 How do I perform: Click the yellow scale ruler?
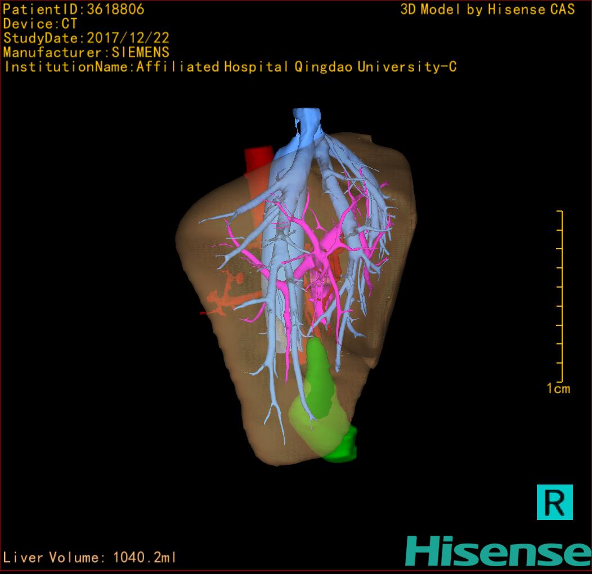click(x=560, y=297)
